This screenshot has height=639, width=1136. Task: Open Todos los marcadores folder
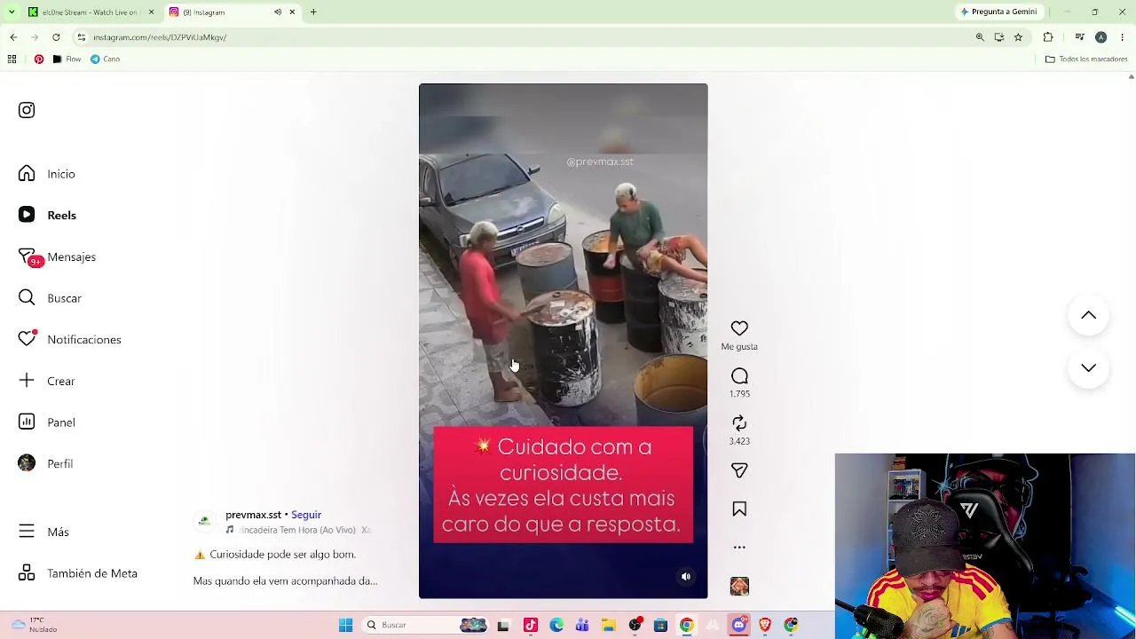pyautogui.click(x=1086, y=59)
